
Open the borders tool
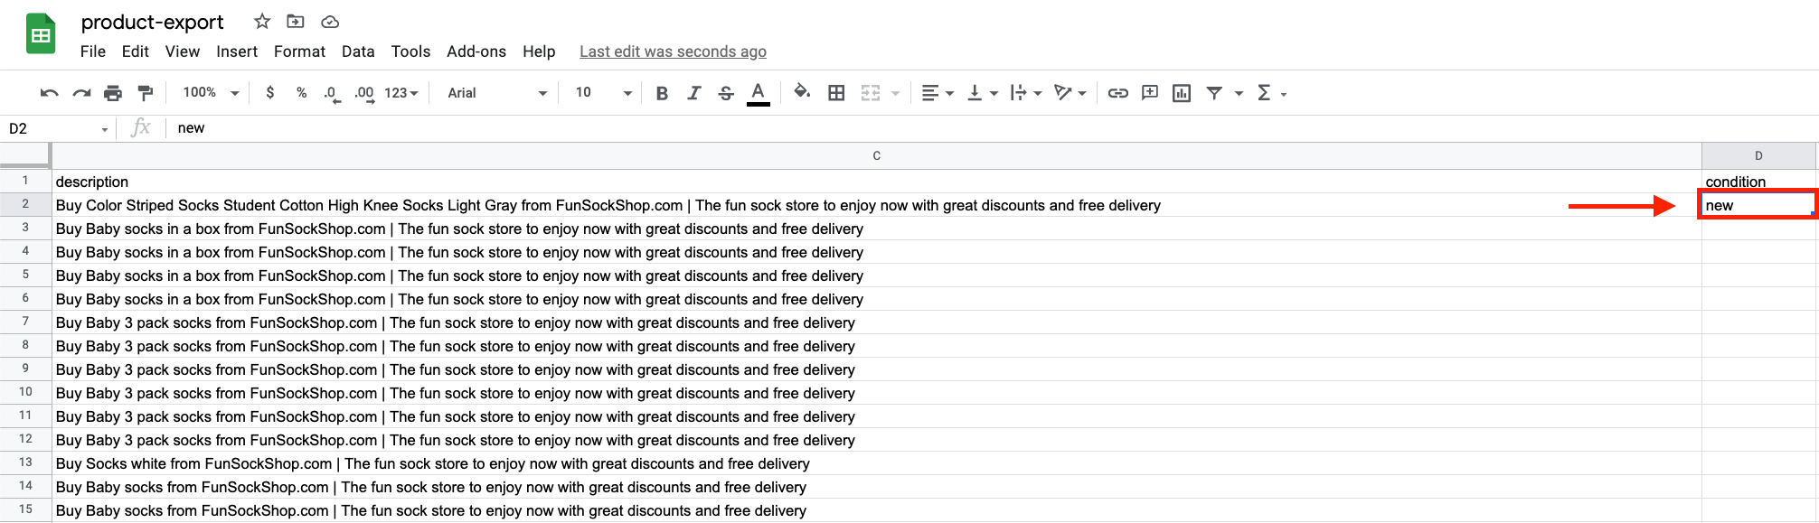coord(836,93)
